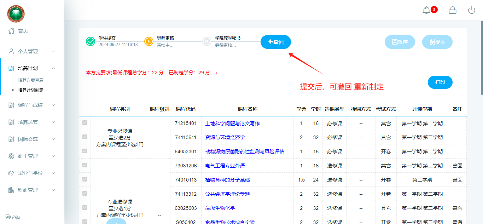Click the 撤回 withdraw button
Image resolution: width=483 pixels, height=224 pixels.
point(275,42)
